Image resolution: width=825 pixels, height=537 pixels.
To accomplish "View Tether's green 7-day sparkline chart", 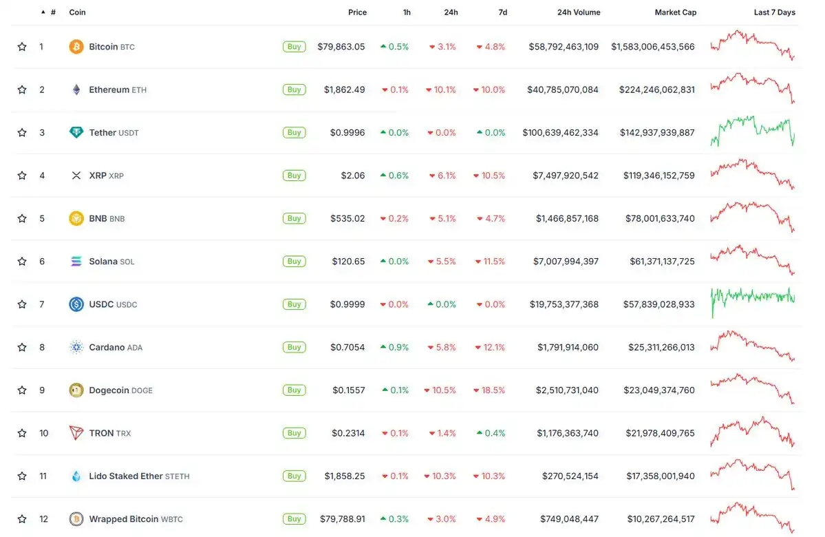I will point(752,131).
